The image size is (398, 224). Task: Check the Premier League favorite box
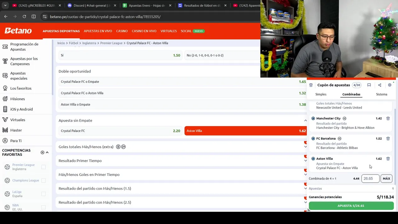pos(44,167)
